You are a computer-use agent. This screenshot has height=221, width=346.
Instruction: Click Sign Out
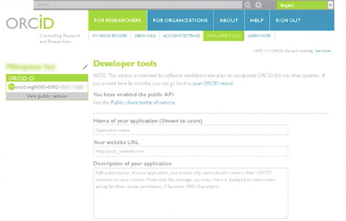click(x=288, y=20)
